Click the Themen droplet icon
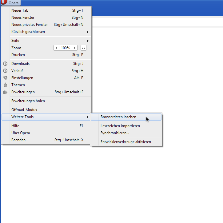 [5, 85]
